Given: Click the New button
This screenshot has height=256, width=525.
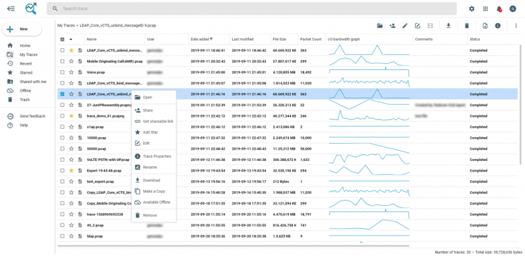Looking at the screenshot, I should click(22, 29).
